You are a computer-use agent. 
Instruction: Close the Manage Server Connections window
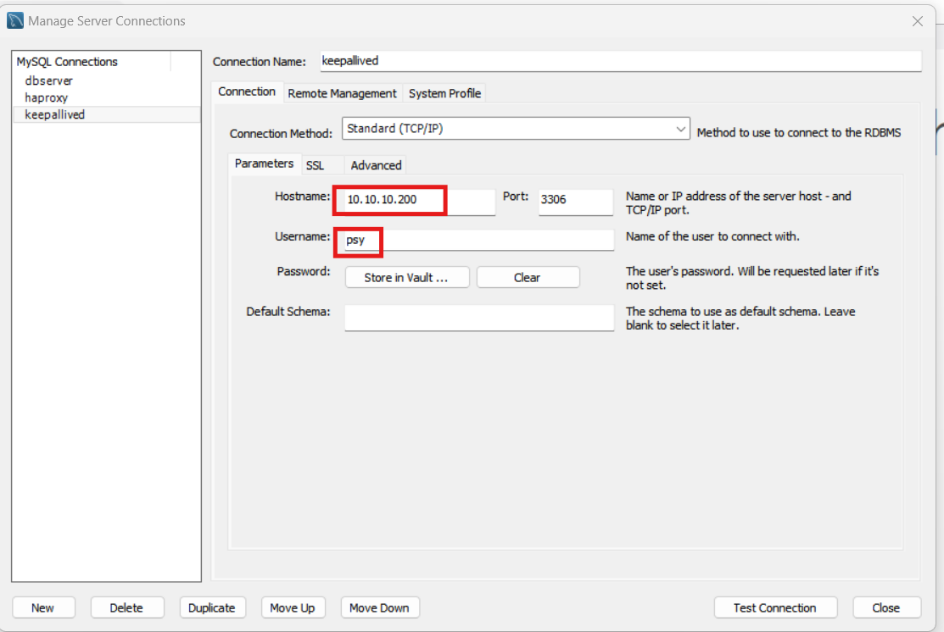[x=917, y=21]
